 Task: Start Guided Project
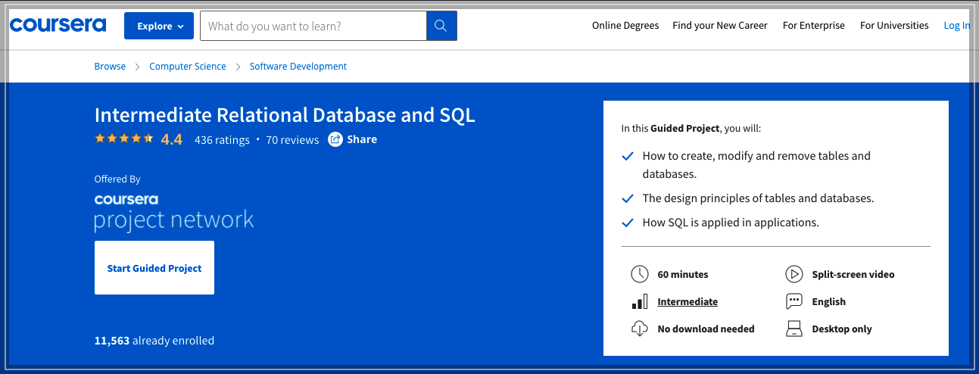(x=154, y=268)
